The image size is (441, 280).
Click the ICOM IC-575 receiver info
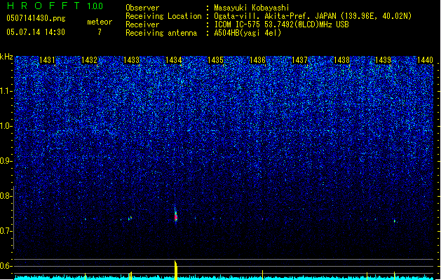click(281, 24)
